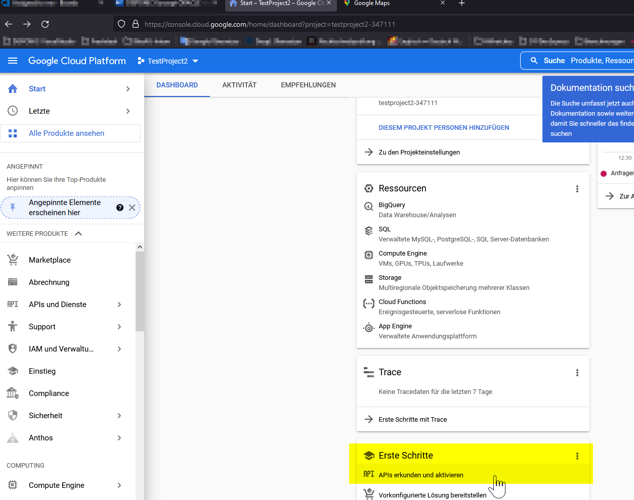The image size is (634, 500).
Task: Switch to the EMPFEHLUNGEN tab
Action: click(x=308, y=85)
